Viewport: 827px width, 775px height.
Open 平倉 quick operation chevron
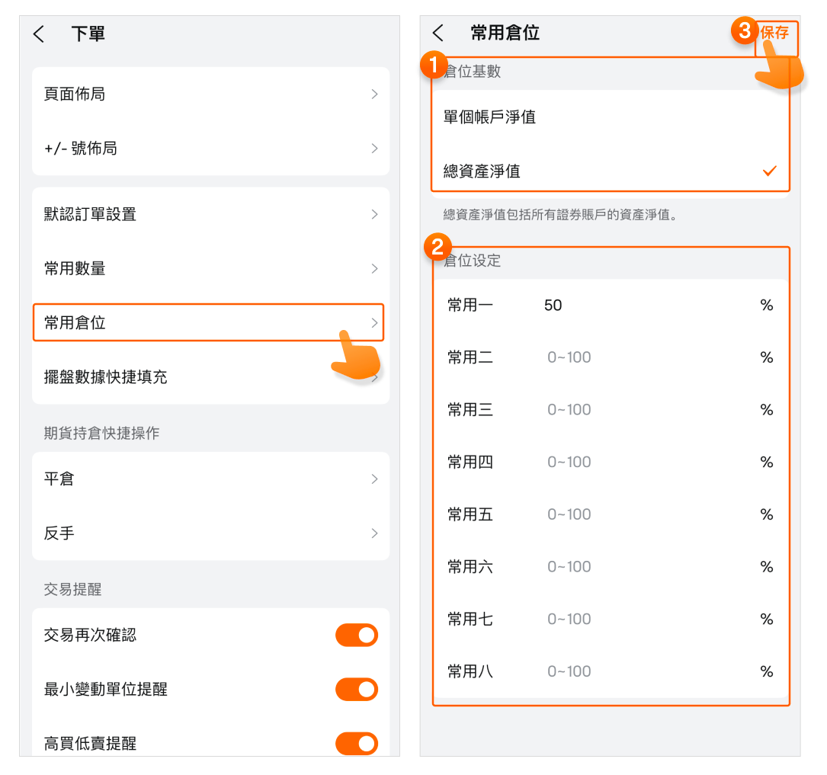click(x=373, y=479)
